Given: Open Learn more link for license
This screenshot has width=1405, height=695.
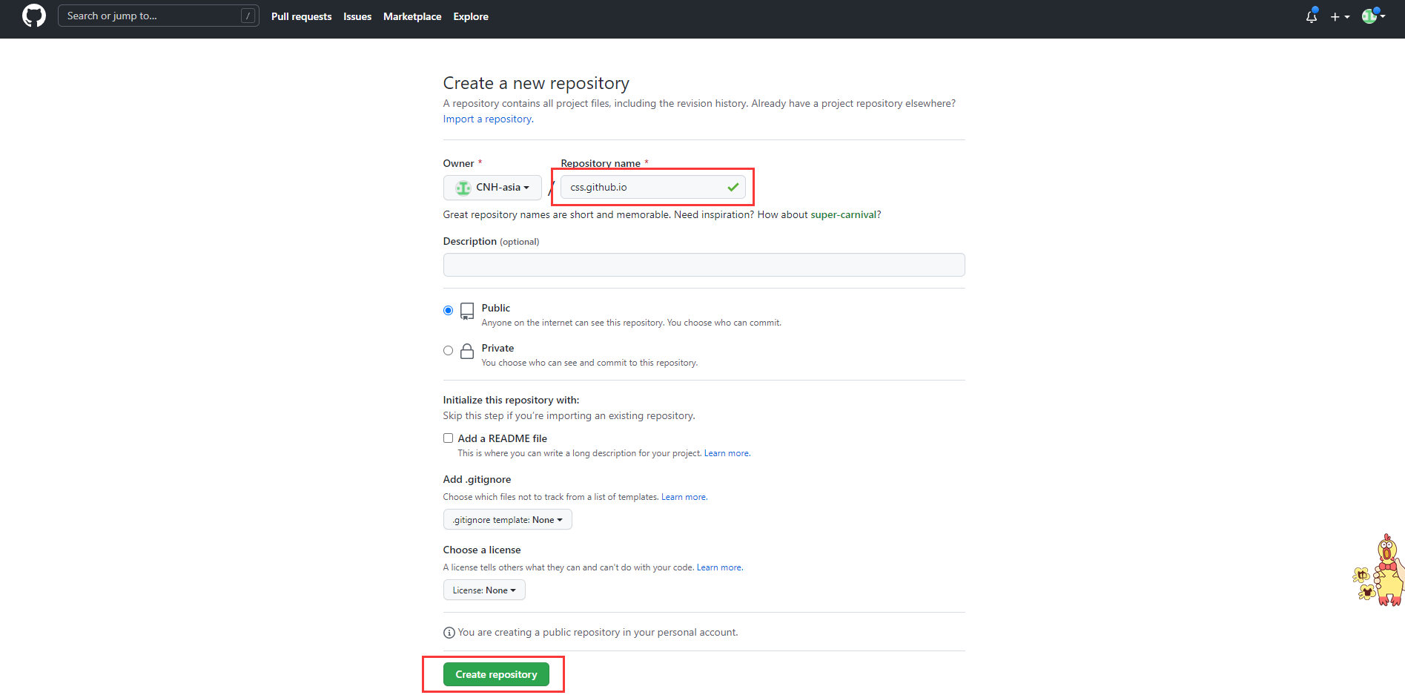Looking at the screenshot, I should point(719,567).
